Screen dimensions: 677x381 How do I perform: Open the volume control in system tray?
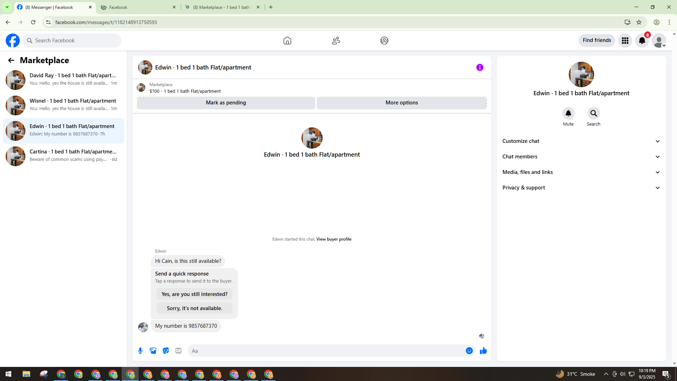click(623, 374)
